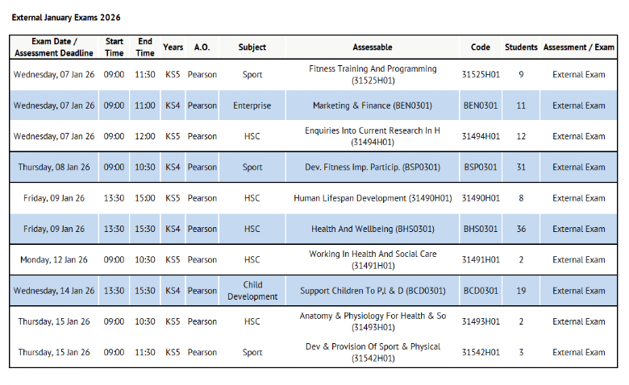Click the 'Subject' column header
The image size is (629, 385).
point(252,48)
